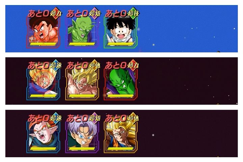243x162 pixels.
Task: Click the red 超力 type icon above the middle-row Piccolo
Action: [x=133, y=65]
